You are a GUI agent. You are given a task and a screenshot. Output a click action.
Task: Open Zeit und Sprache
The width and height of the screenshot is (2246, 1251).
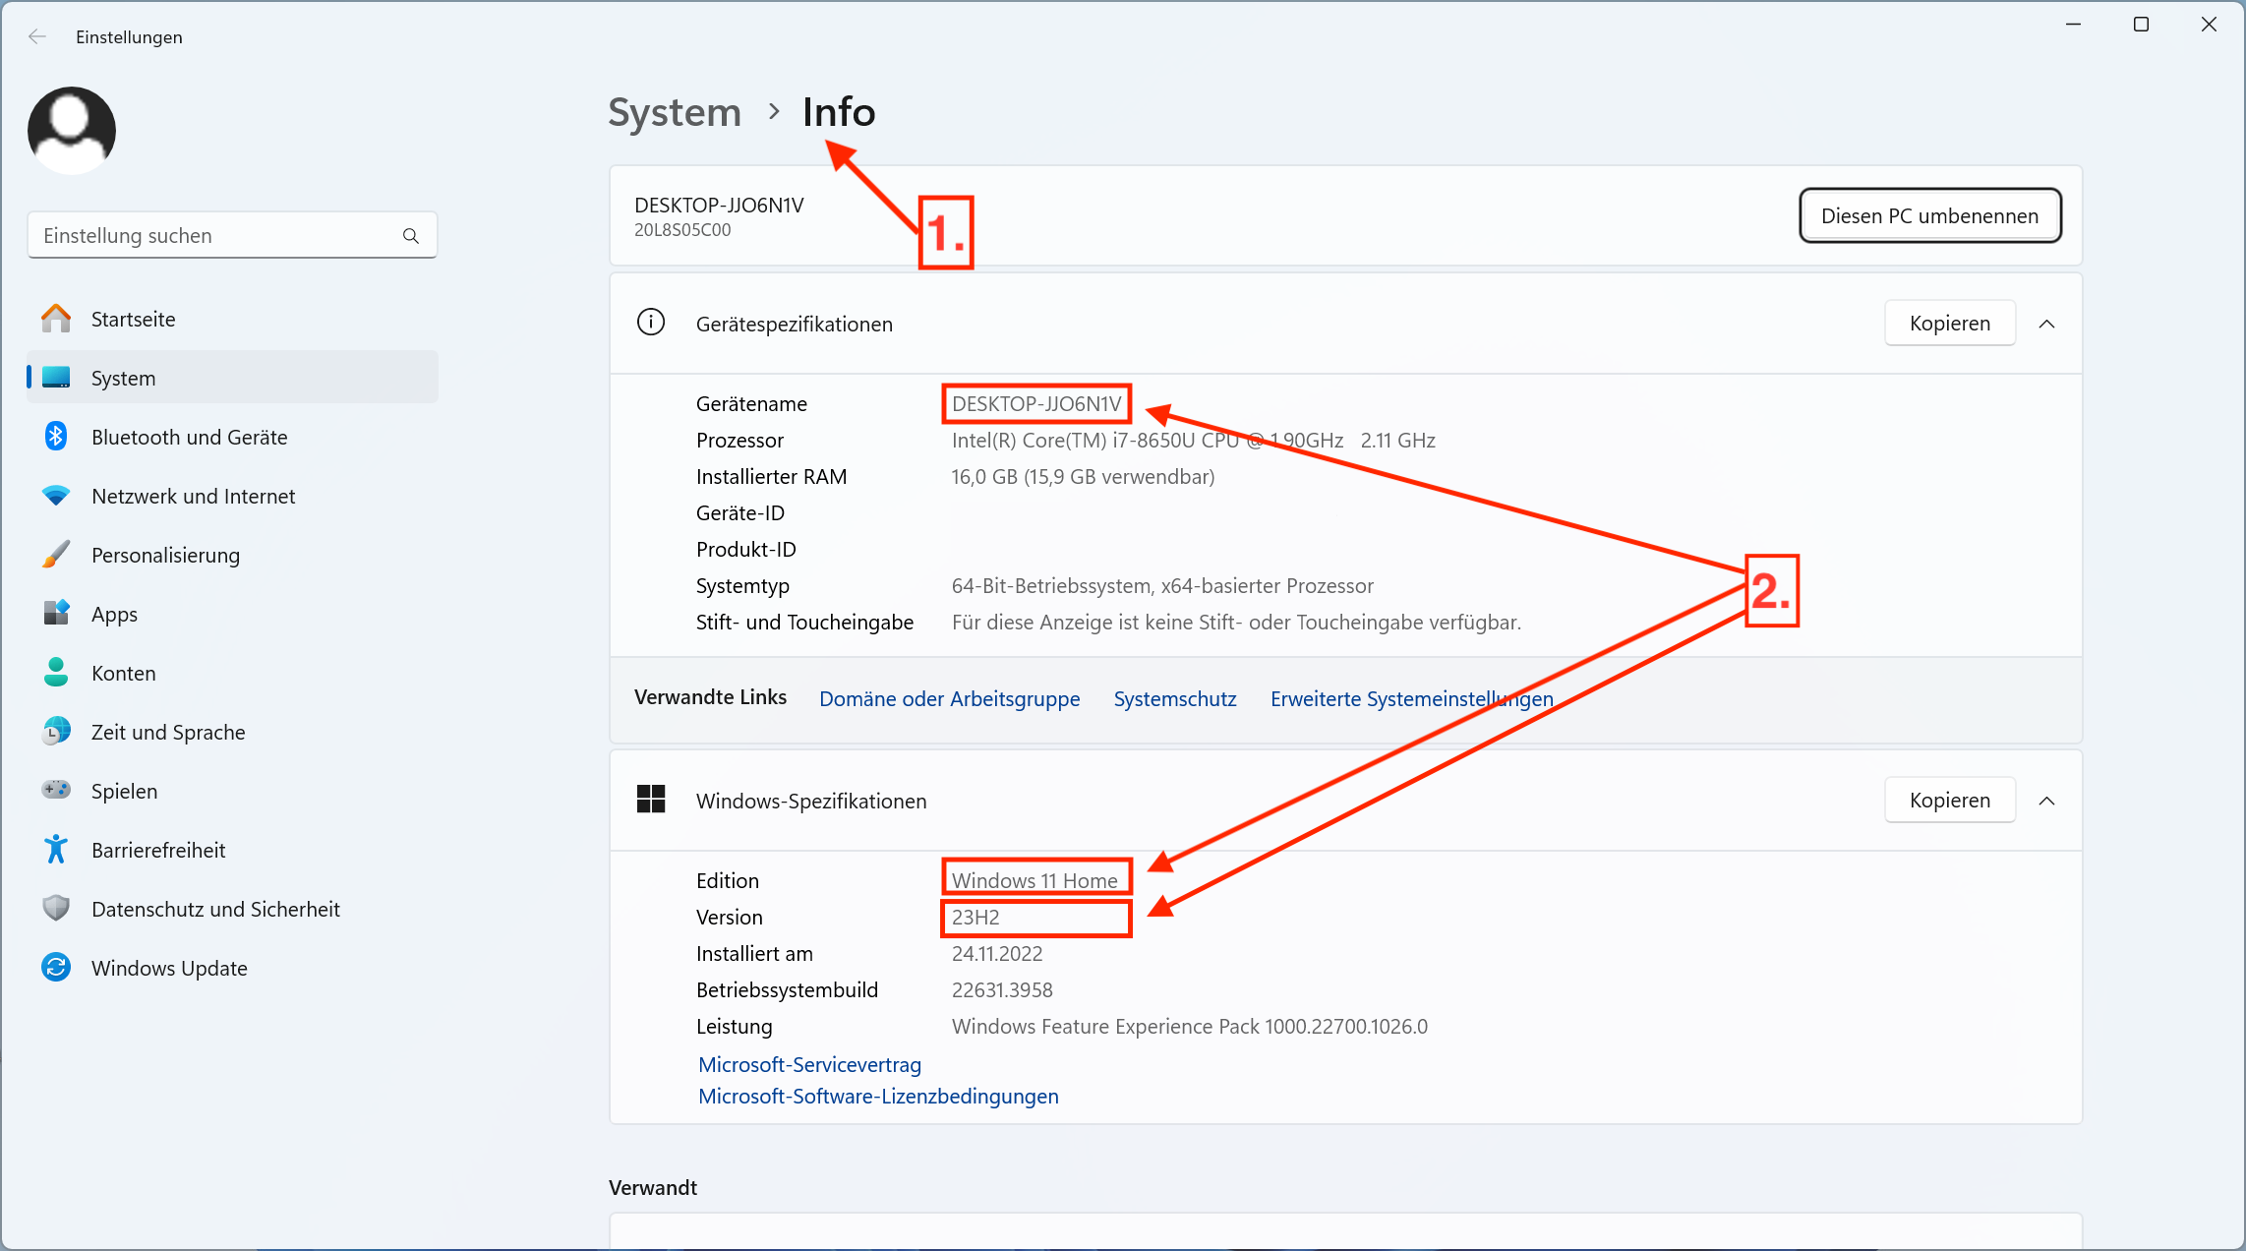click(232, 732)
